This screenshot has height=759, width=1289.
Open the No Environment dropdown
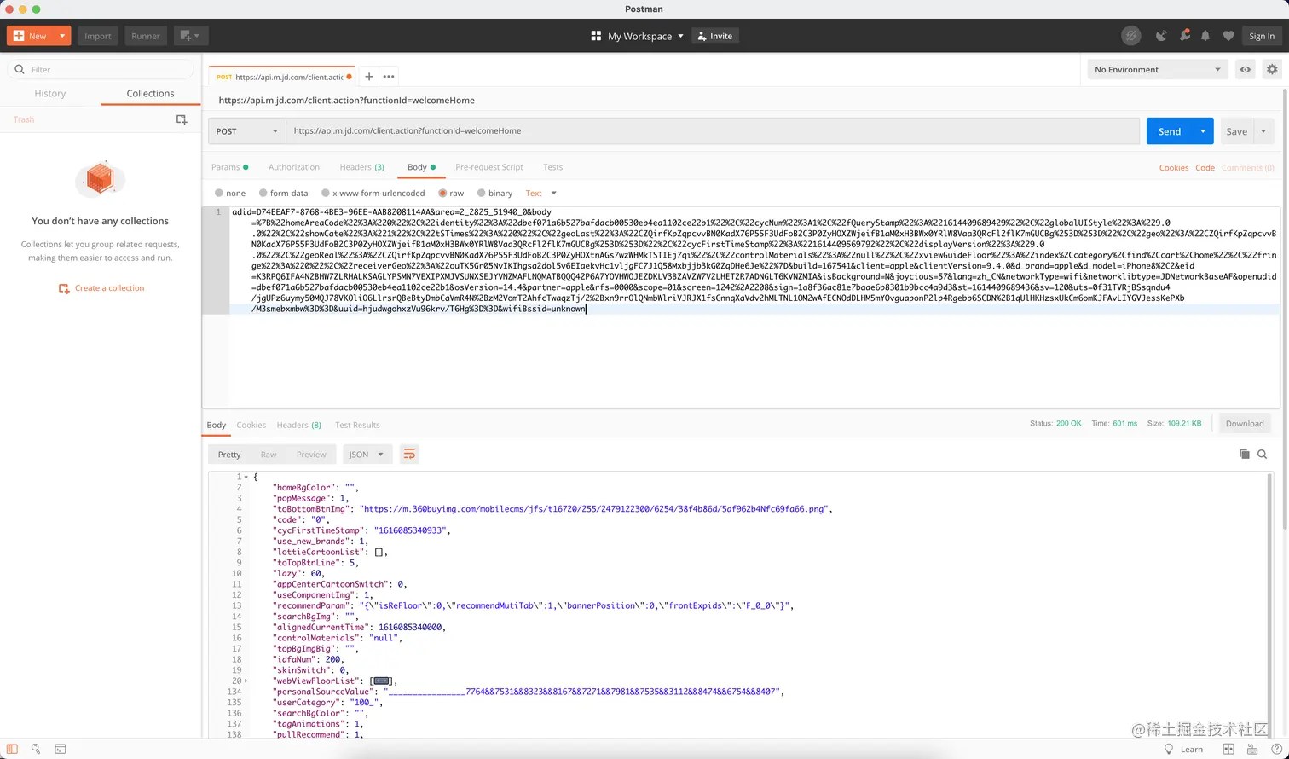click(x=1157, y=69)
